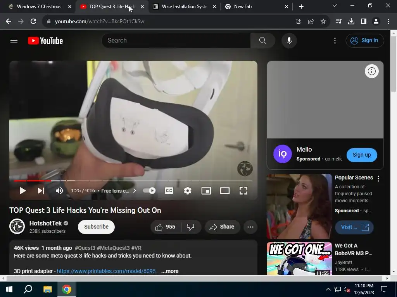Screen dimensions: 397x297
Task: Bookmark this page star
Action: (323, 22)
